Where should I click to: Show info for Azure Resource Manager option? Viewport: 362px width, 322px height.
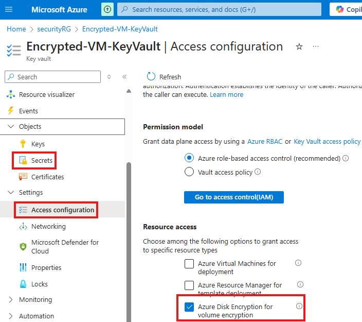pyautogui.click(x=300, y=284)
